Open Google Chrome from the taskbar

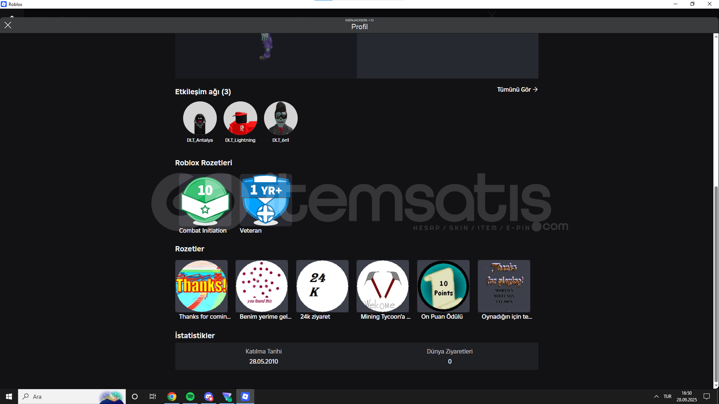[x=172, y=397]
